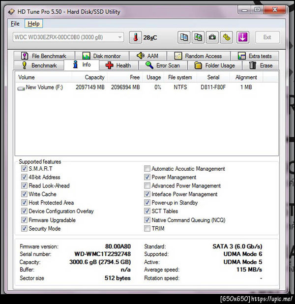Image resolution: width=295 pixels, height=304 pixels.
Task: Click the HD Tune Pro title bar icon
Action: tap(11, 12)
